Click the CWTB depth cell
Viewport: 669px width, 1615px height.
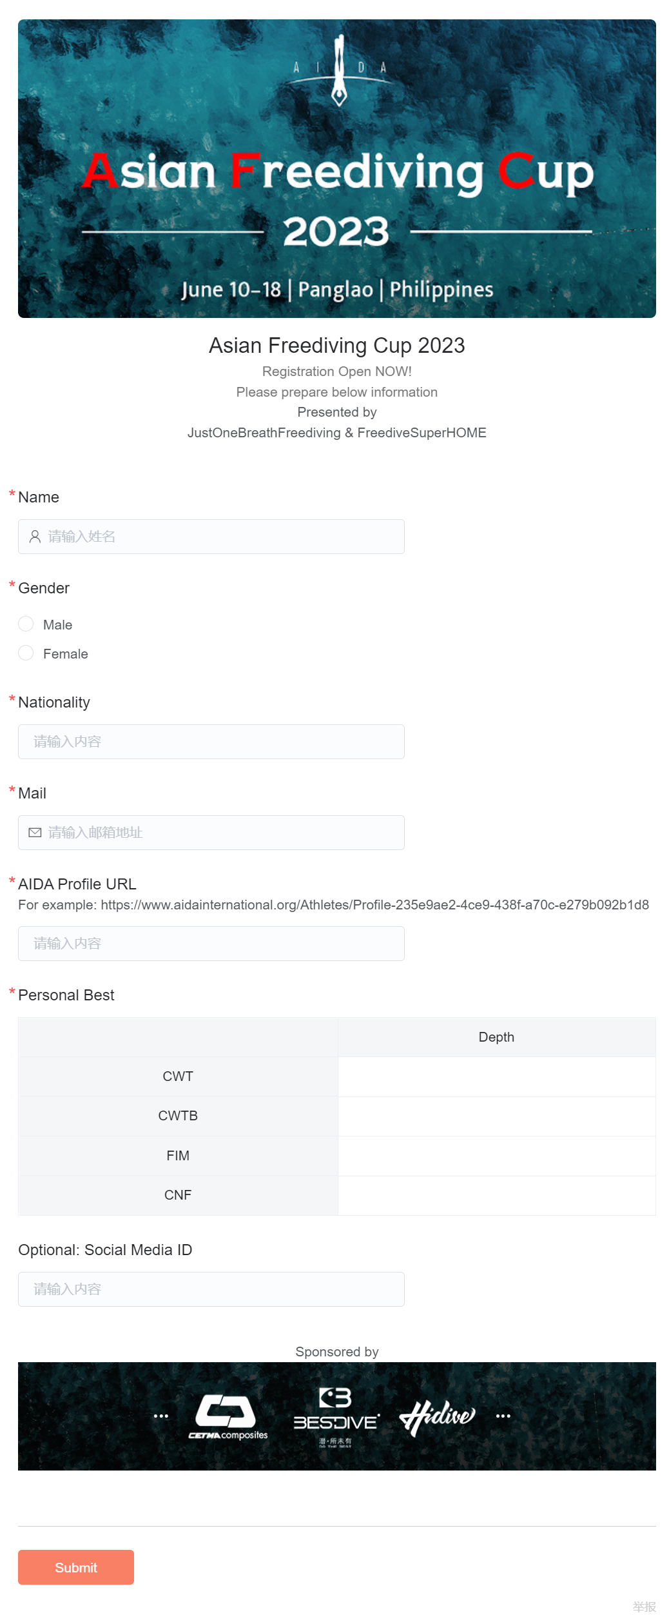pos(496,1116)
